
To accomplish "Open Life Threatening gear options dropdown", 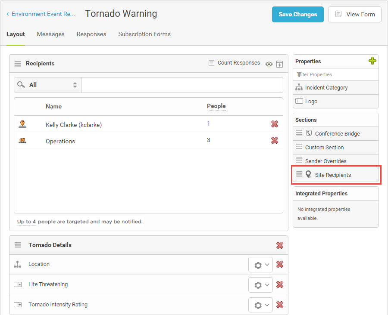I will pos(260,285).
